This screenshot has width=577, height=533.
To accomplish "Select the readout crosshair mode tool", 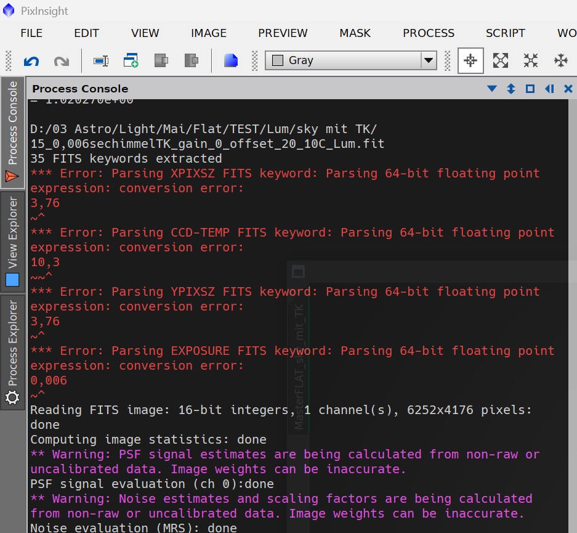I will coord(470,60).
